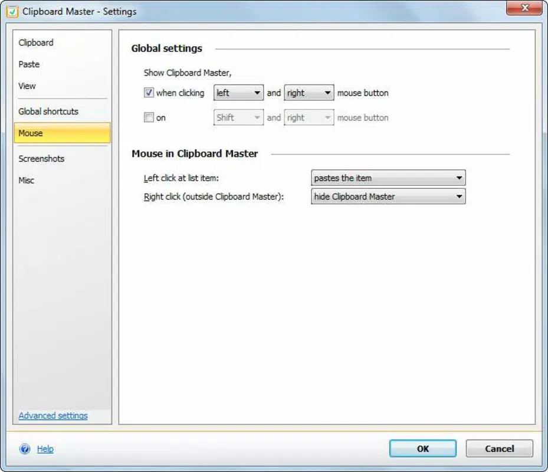Open the 'left' mouse button dropdown
This screenshot has height=472, width=548.
click(x=238, y=93)
